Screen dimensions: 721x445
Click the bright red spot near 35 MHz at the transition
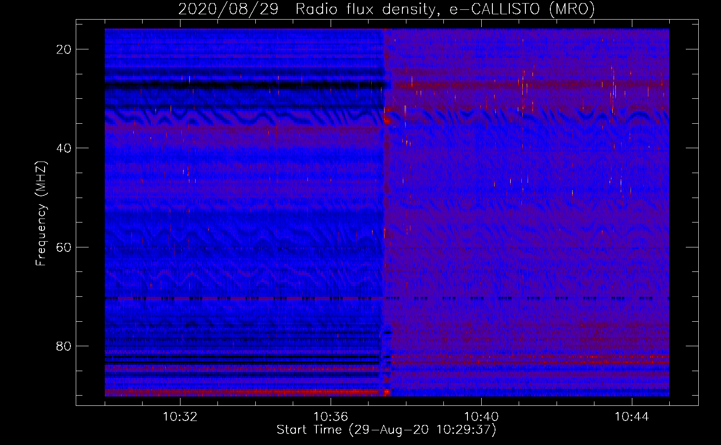tap(387, 121)
